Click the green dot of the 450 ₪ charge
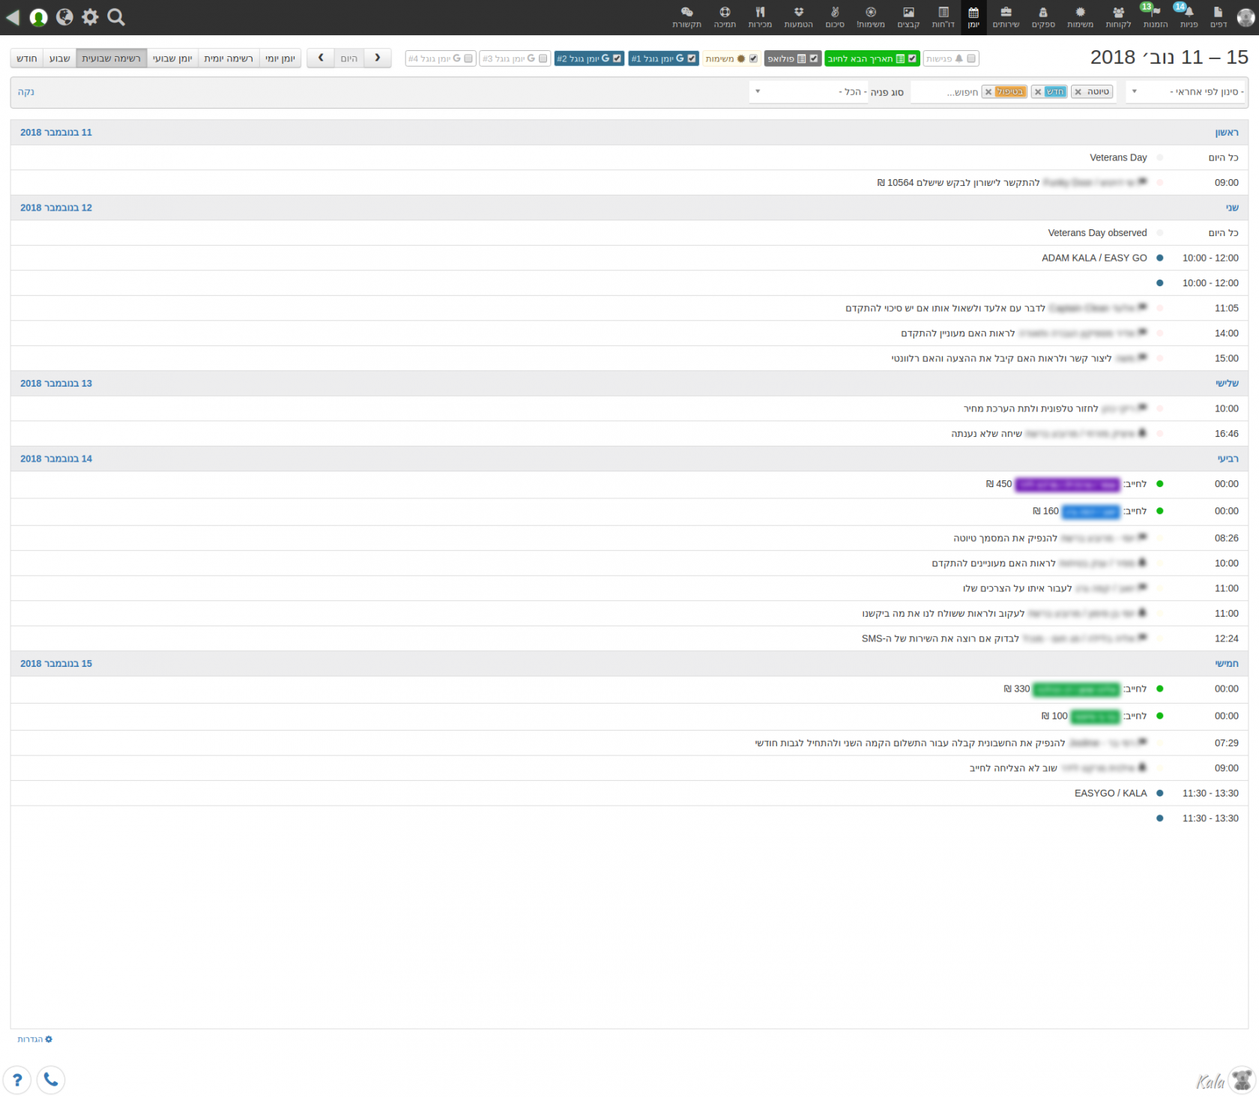 pyautogui.click(x=1160, y=484)
